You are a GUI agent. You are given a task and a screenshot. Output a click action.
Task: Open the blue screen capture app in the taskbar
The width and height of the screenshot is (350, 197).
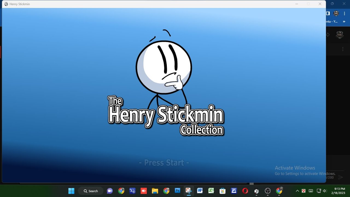pyautogui.click(x=132, y=191)
